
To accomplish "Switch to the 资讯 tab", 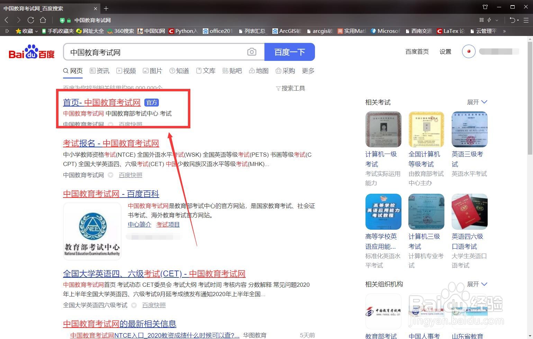I will 100,71.
